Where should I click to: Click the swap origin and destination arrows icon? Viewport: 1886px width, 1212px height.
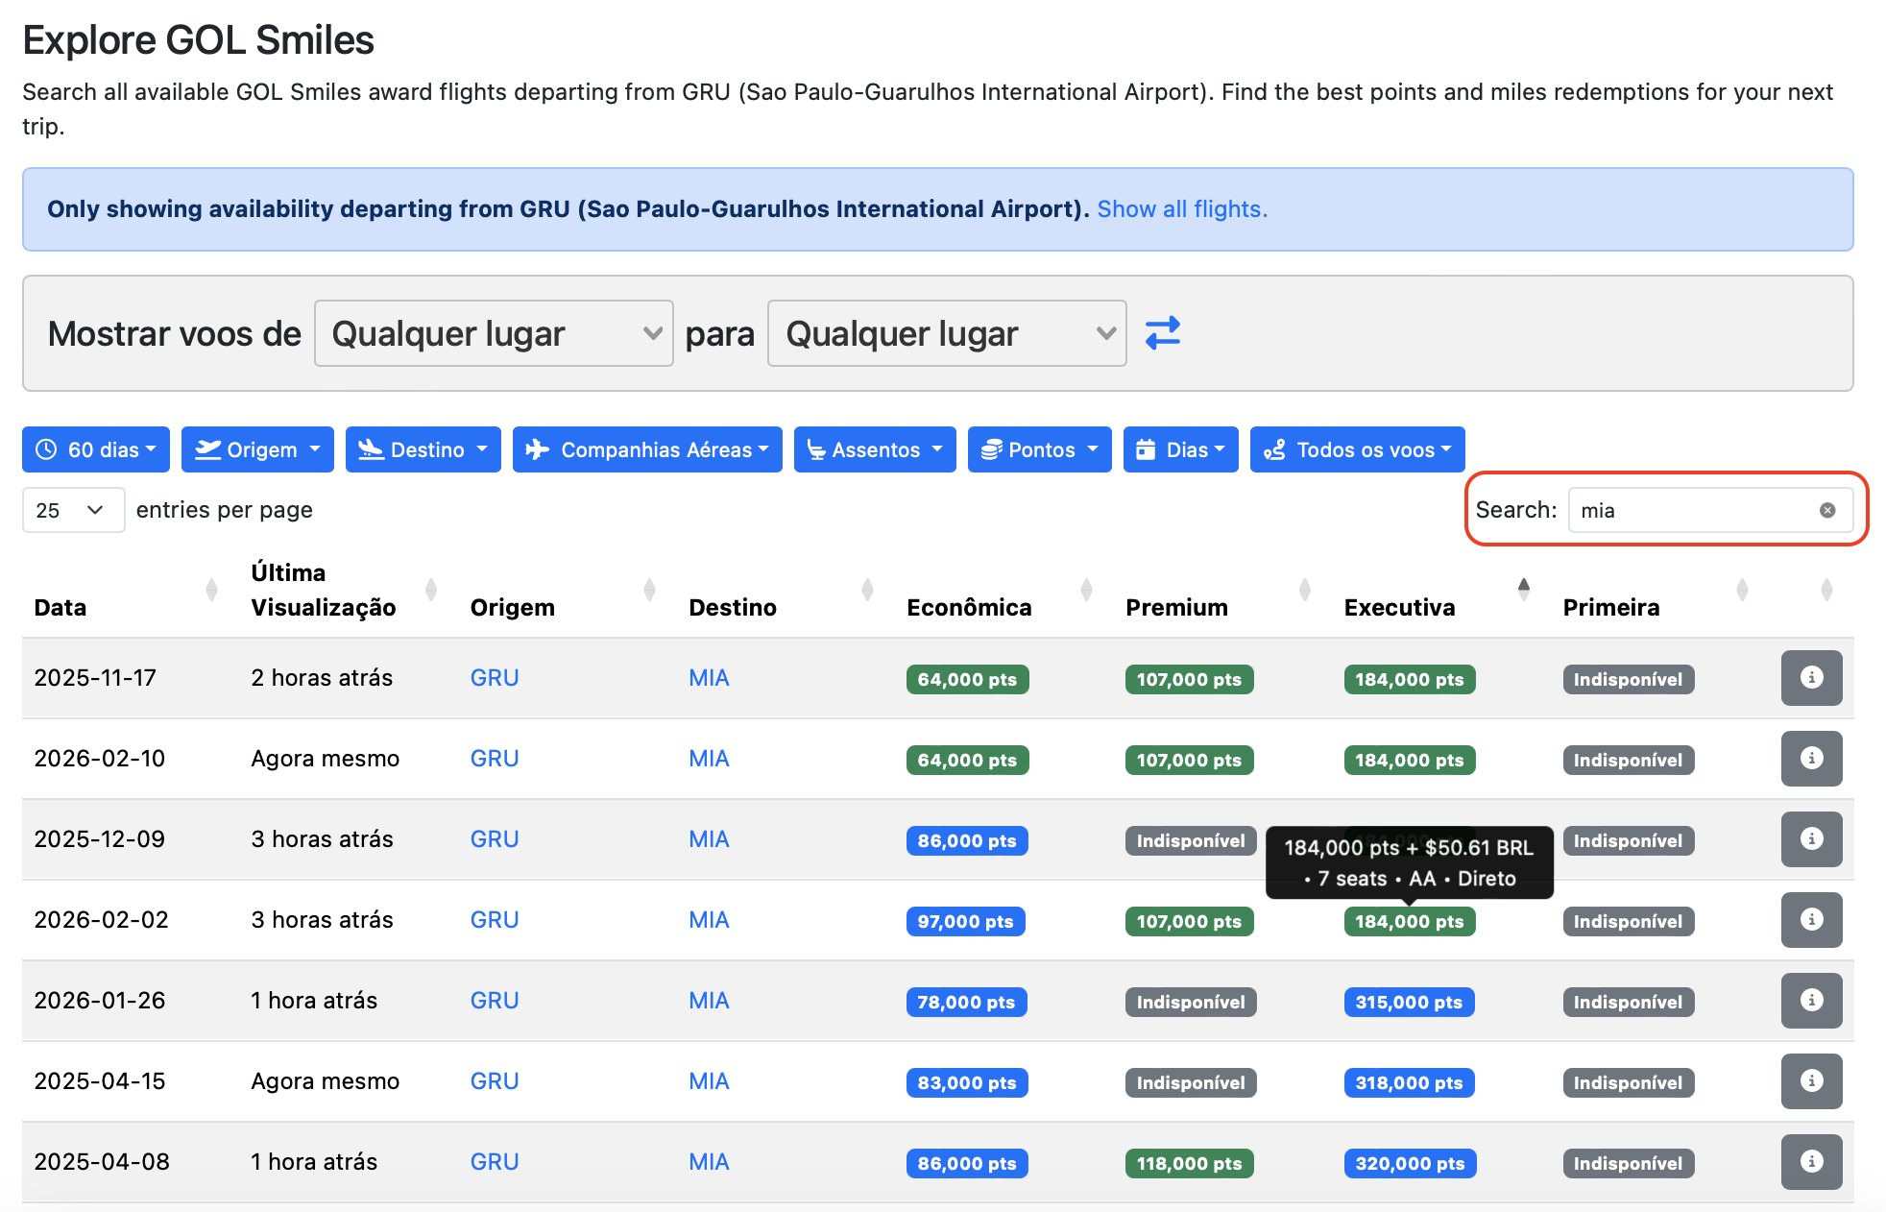pos(1162,333)
